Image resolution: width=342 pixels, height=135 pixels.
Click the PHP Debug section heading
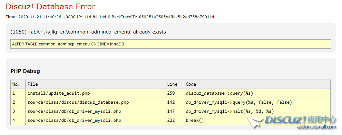pos(25,71)
